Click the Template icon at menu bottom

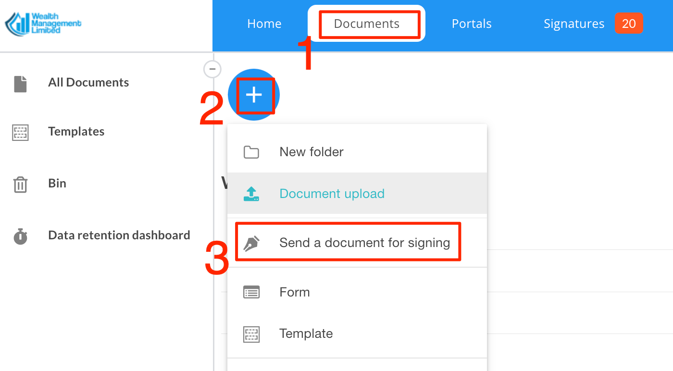252,334
